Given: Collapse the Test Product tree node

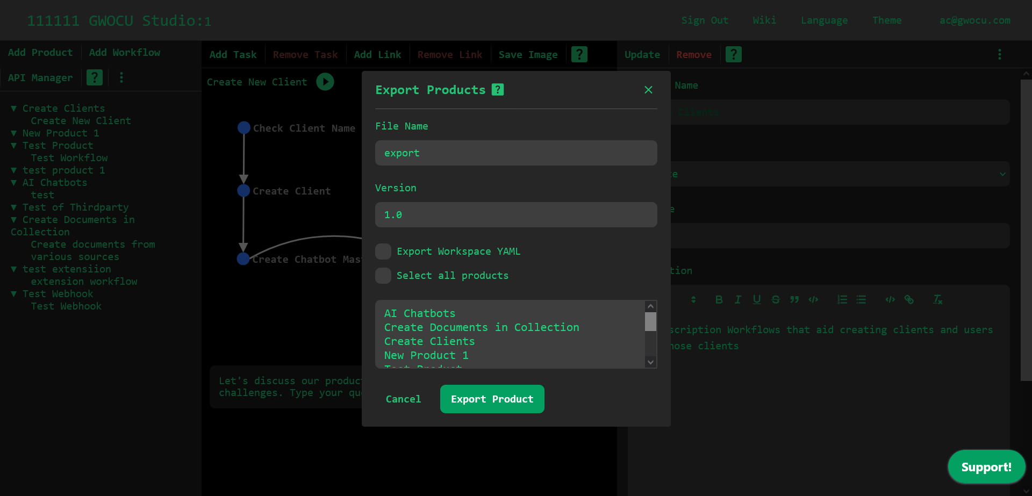Looking at the screenshot, I should 14,146.
